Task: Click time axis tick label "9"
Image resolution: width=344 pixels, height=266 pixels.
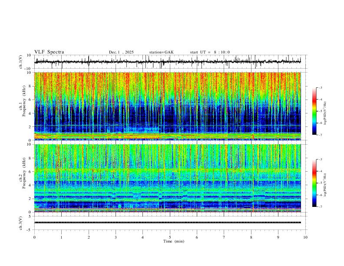Action: (278, 237)
